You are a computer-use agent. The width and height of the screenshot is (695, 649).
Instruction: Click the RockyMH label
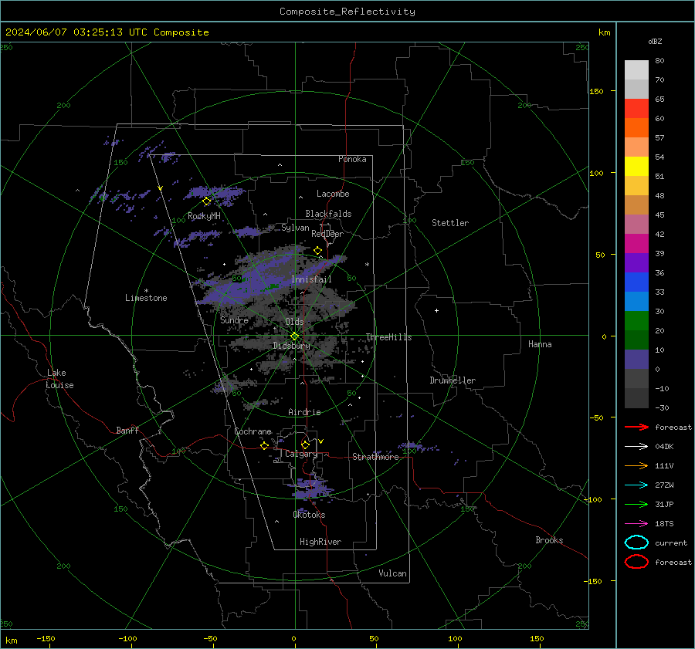(204, 216)
